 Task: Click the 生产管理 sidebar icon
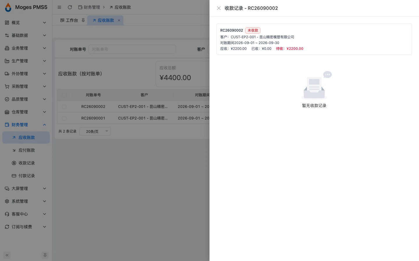pos(7,61)
